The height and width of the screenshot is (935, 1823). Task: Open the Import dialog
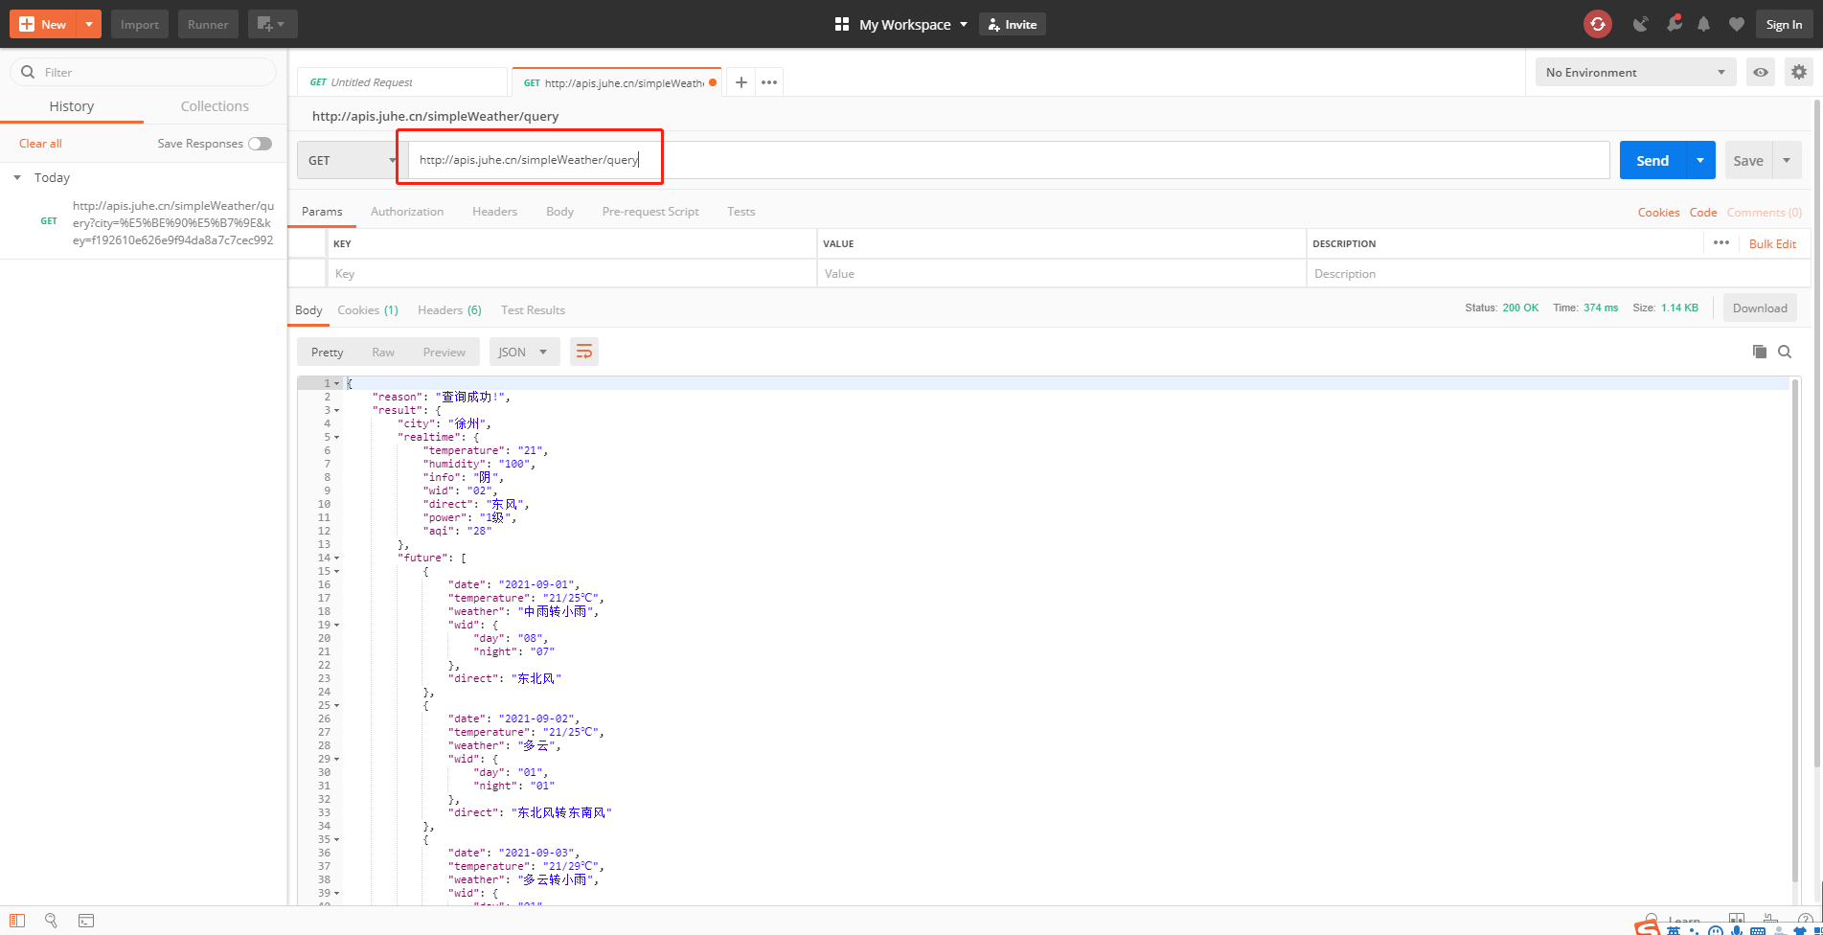click(140, 24)
